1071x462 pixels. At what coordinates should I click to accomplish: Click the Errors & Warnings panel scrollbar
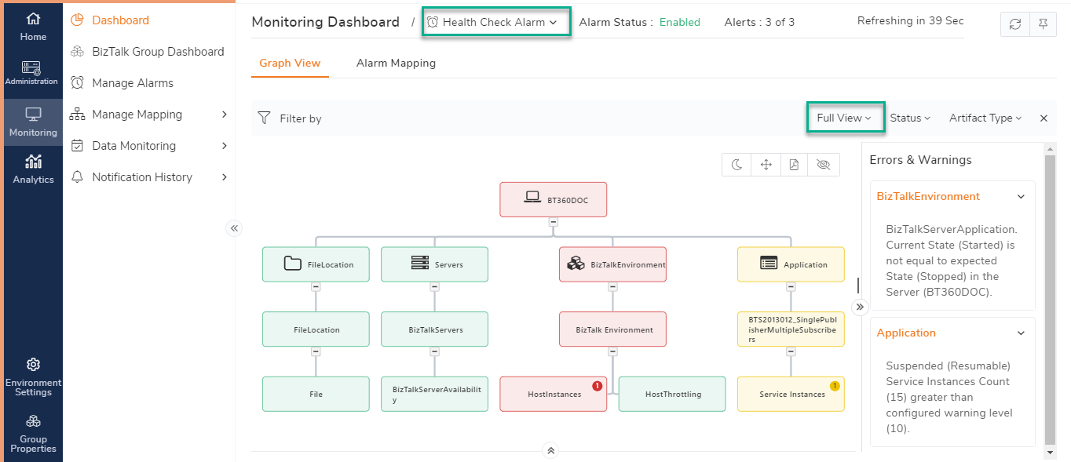[1051, 300]
